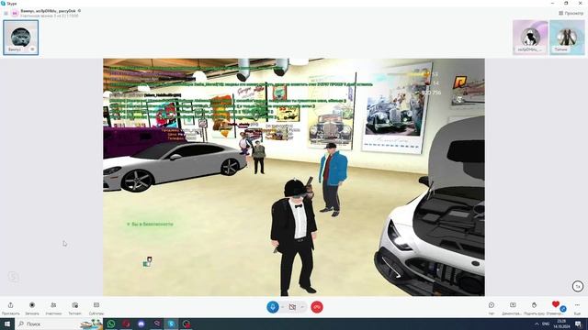Send a reaction with heart icon
This screenshot has width=588, height=330.
pos(556,304)
